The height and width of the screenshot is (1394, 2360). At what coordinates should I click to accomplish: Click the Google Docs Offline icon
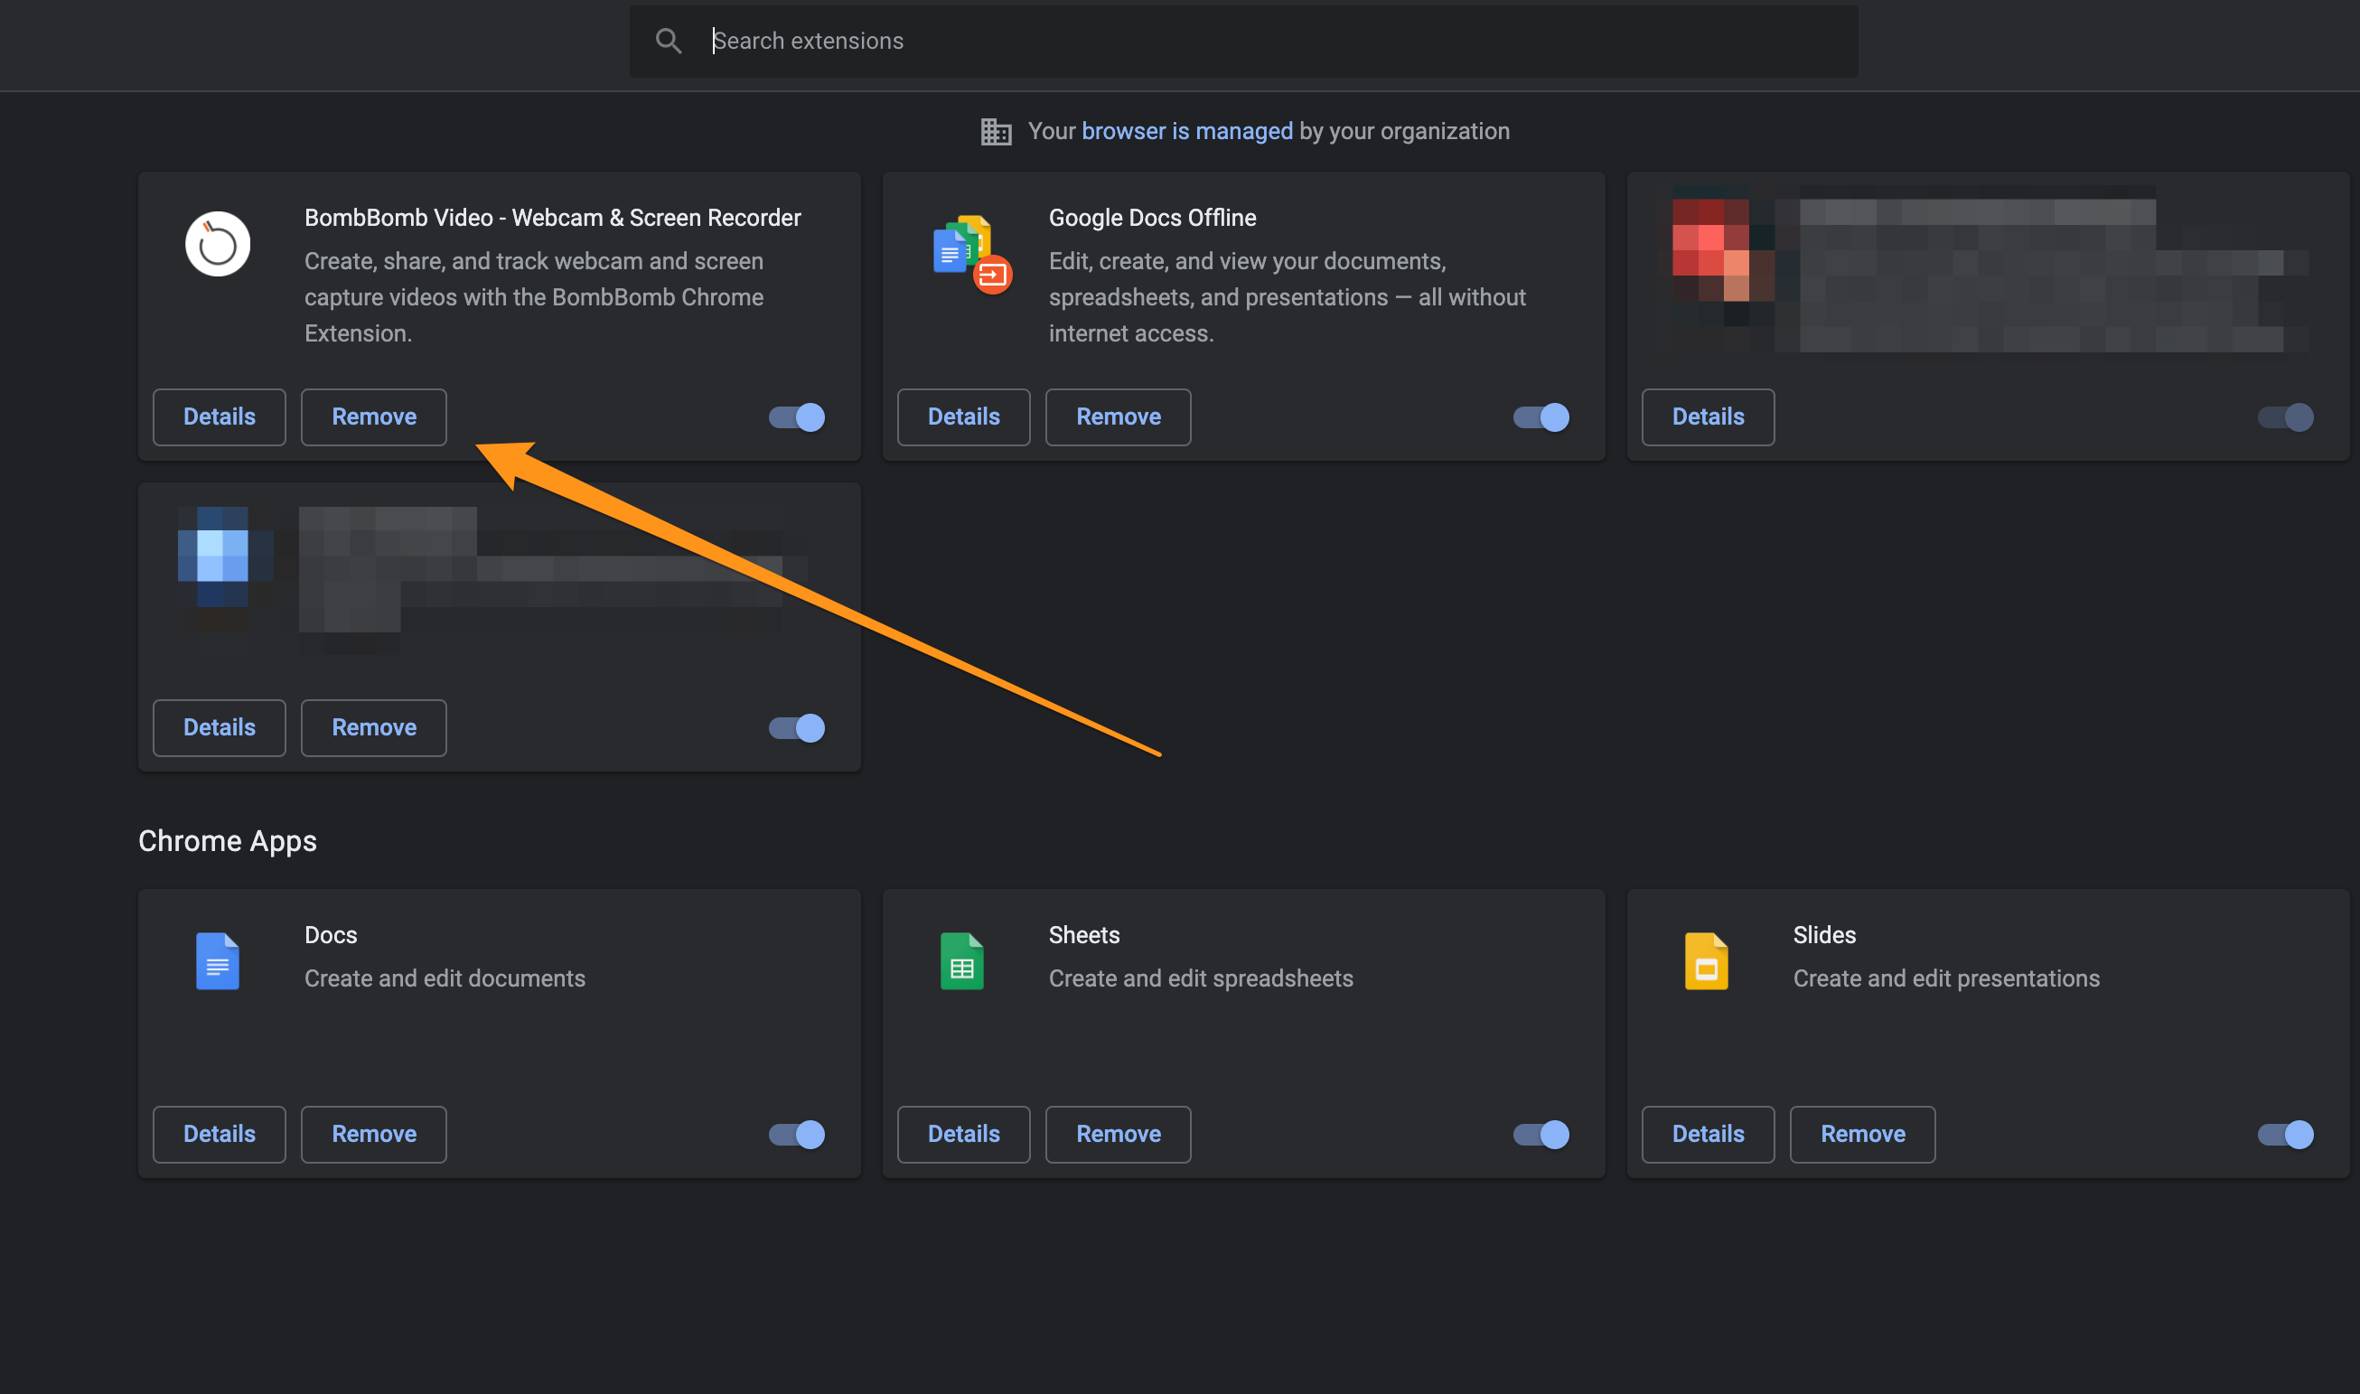pos(971,254)
